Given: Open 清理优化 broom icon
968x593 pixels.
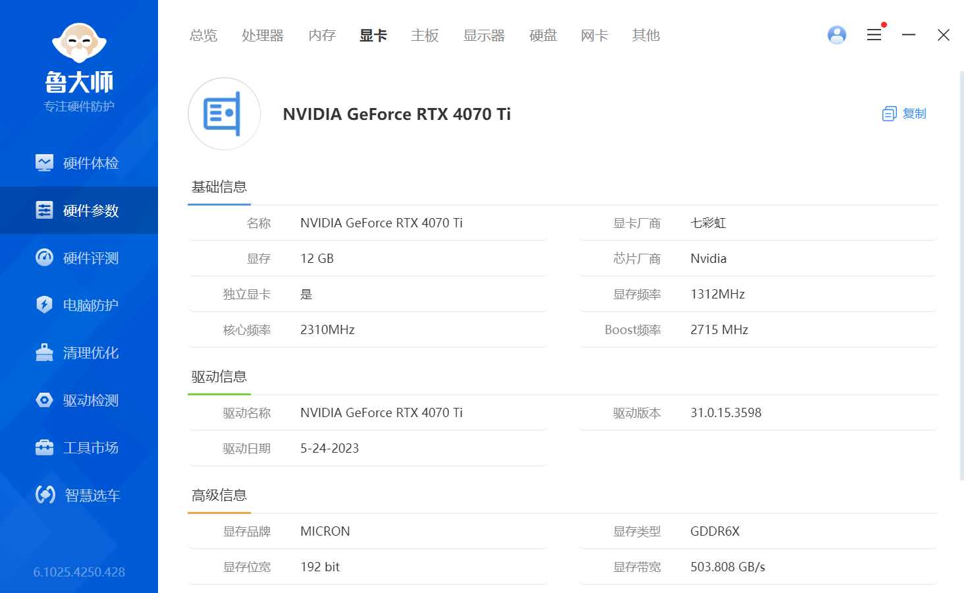Looking at the screenshot, I should (44, 353).
